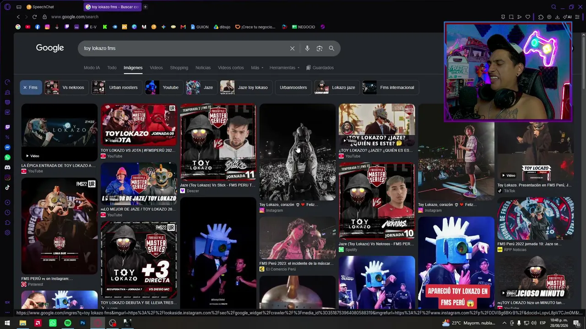Open the Guardados saved items link
Image resolution: width=586 pixels, height=329 pixels.
320,68
